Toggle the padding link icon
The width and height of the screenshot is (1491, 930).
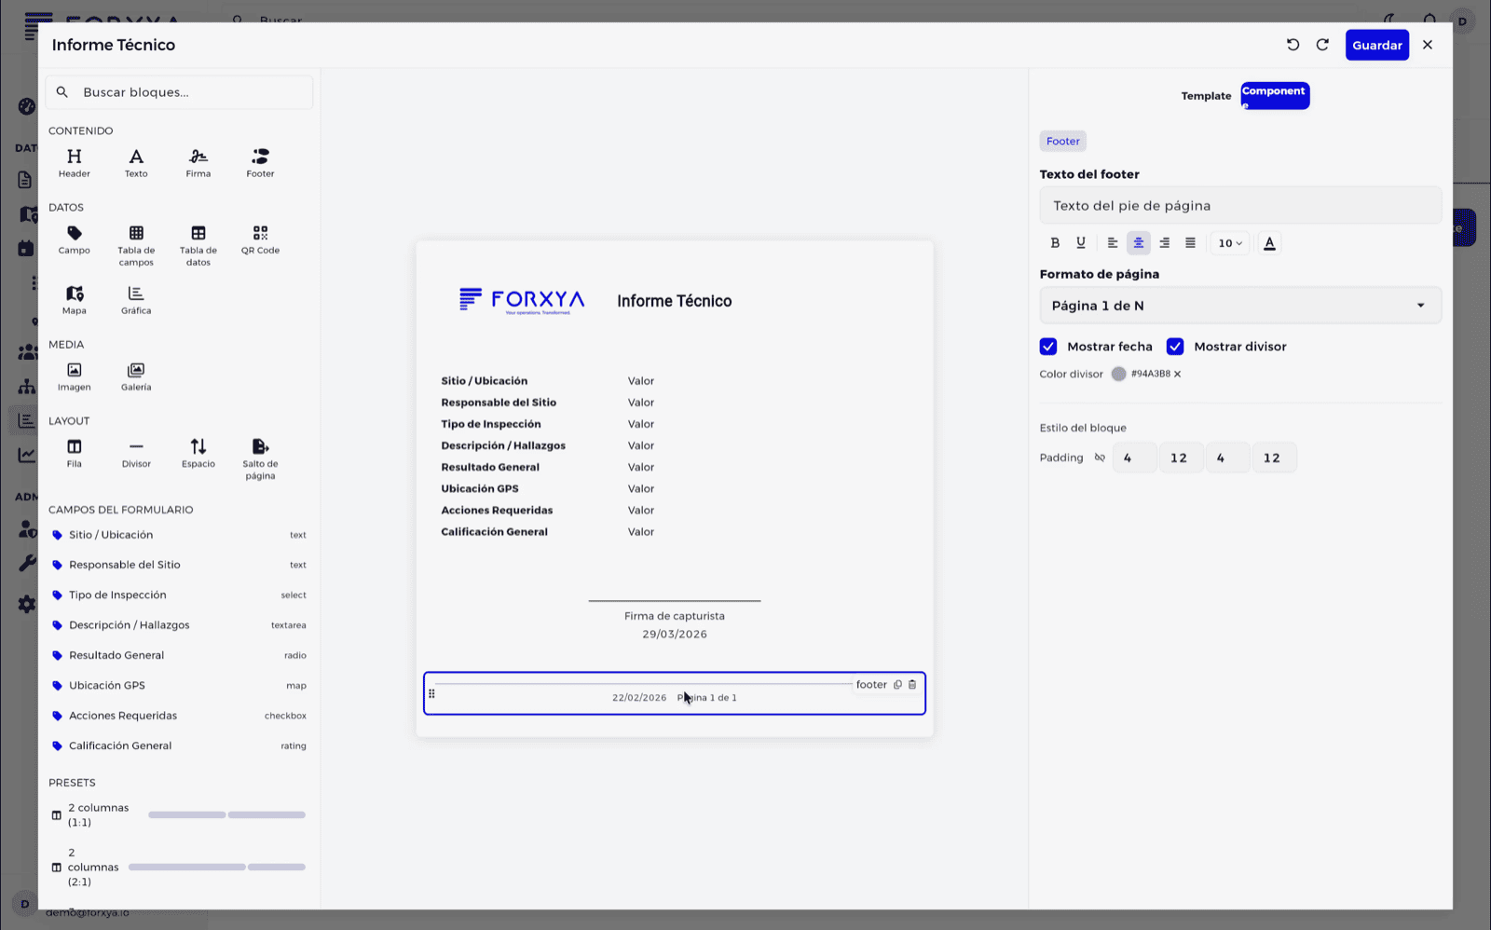pyautogui.click(x=1100, y=458)
